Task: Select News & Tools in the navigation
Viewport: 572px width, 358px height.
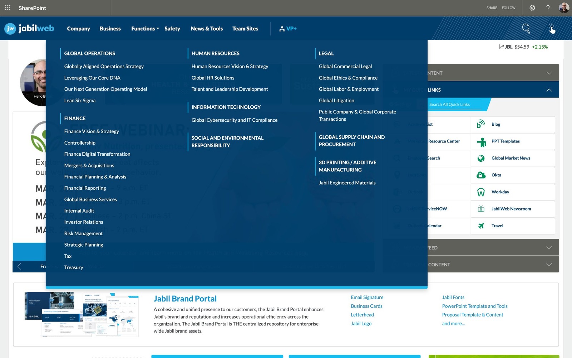Action: (x=207, y=29)
